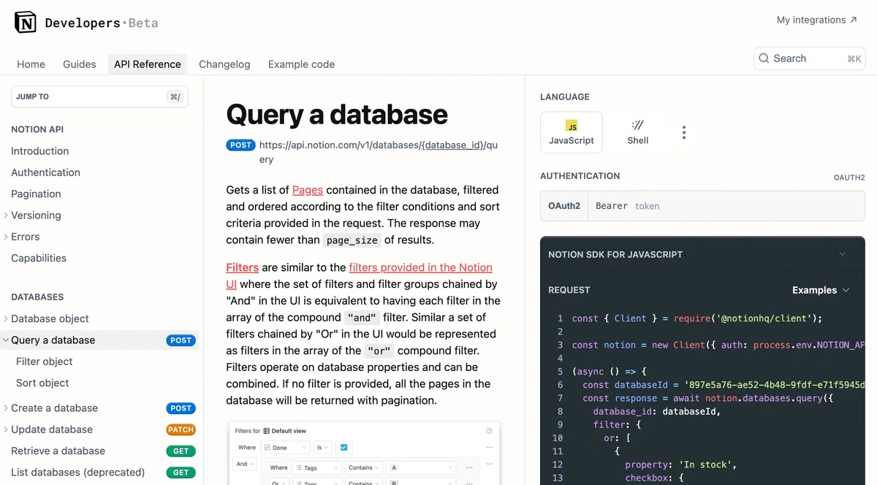The height and width of the screenshot is (485, 877).
Task: Focus the Search field
Action: pyautogui.click(x=810, y=58)
